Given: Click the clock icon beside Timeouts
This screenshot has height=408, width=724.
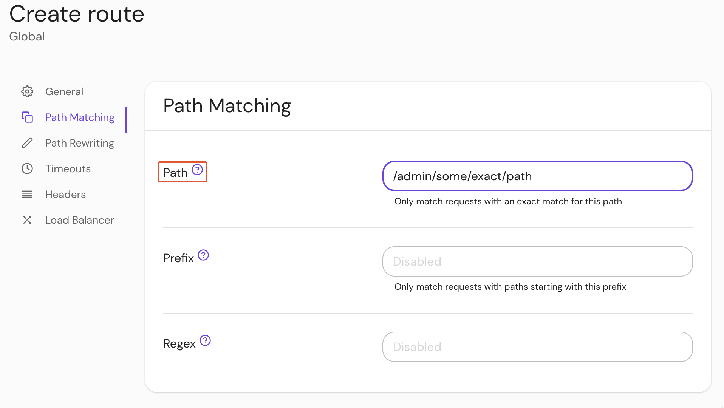Looking at the screenshot, I should [27, 168].
